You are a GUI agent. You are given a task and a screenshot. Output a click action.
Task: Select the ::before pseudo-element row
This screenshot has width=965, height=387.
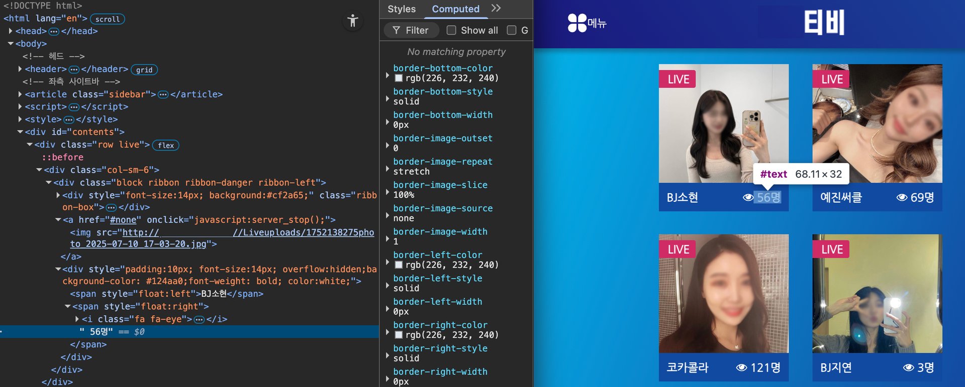click(63, 157)
